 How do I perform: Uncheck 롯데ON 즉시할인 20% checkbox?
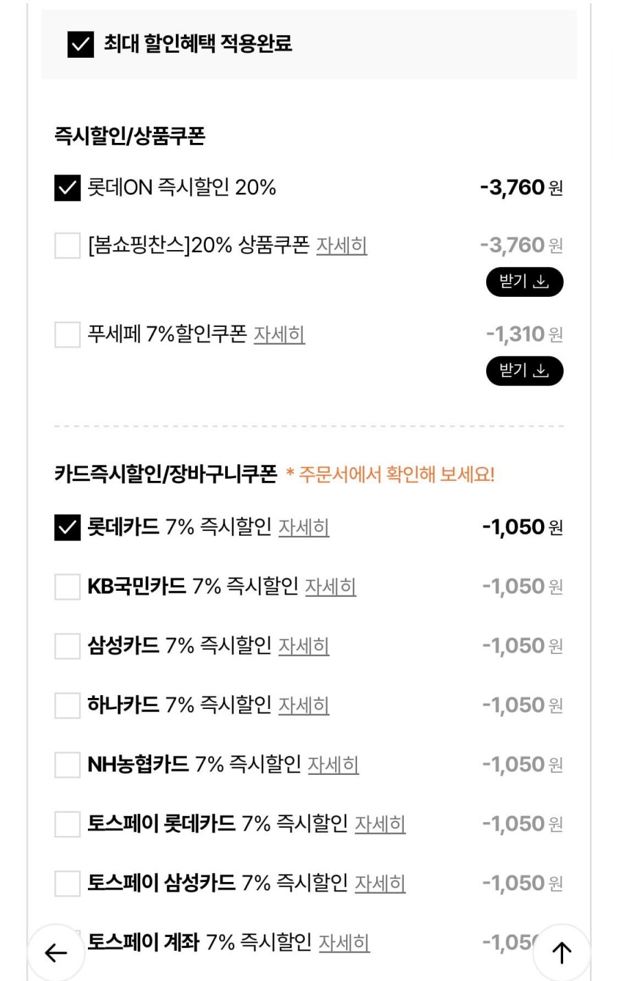[x=67, y=188]
